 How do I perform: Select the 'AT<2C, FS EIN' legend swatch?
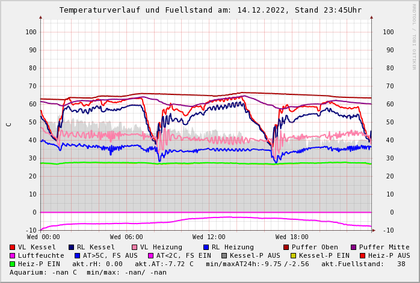click(150, 255)
